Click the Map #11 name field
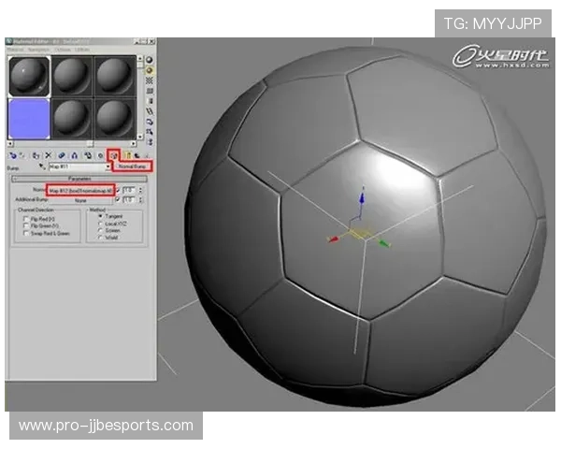Viewport: 561px width, 449px height. coord(78,167)
